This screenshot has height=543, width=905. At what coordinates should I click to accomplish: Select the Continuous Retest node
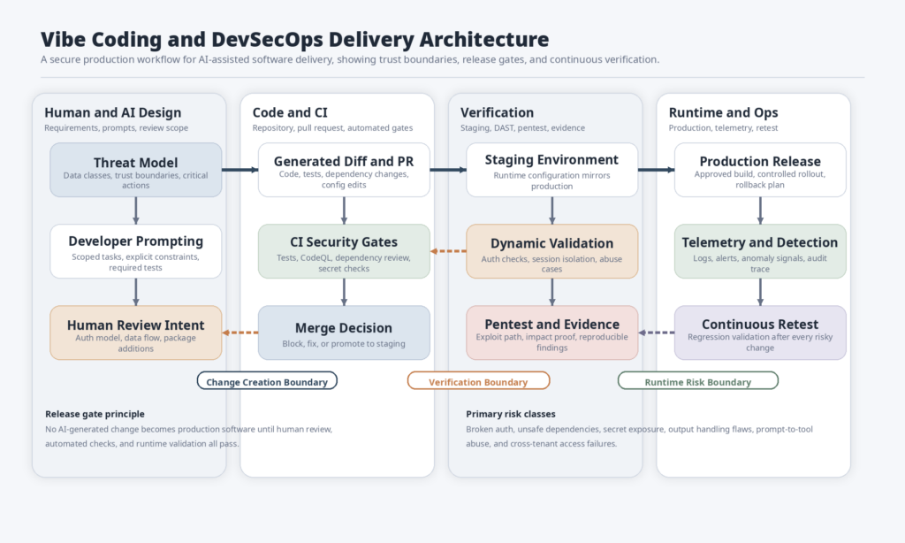click(x=760, y=333)
